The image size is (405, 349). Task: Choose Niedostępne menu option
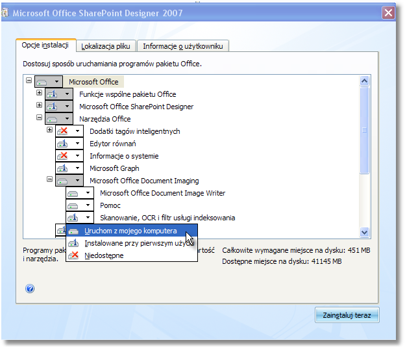132,255
